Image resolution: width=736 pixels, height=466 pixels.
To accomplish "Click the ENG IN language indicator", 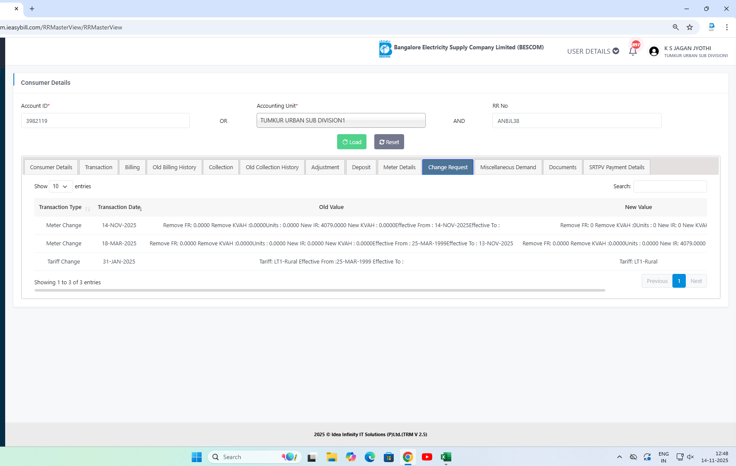I will coord(663,457).
